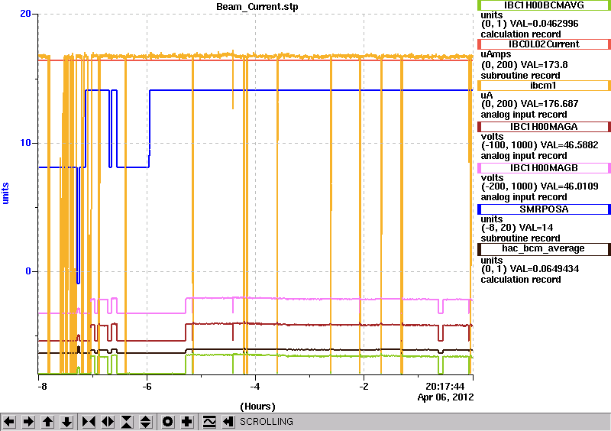Click the circle auto-scale toolbar icon
This screenshot has height=431, width=611.
pos(168,422)
